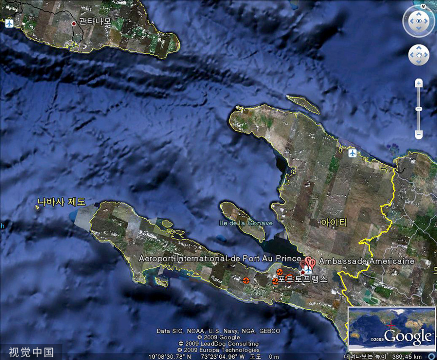Rotate view left with Look joystick left arrow

pyautogui.click(x=412, y=21)
